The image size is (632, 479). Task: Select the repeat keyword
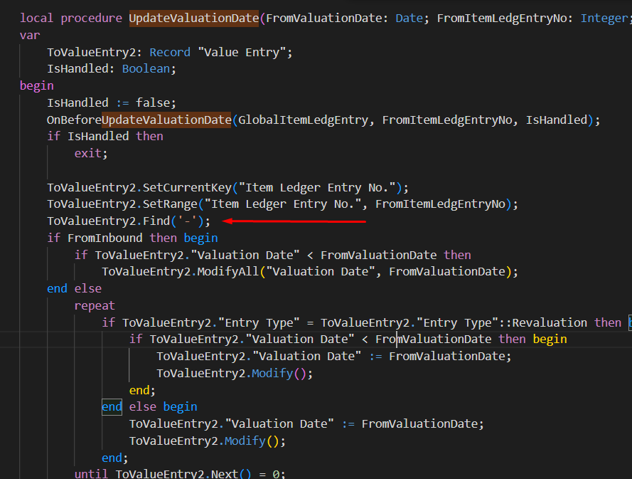pyautogui.click(x=93, y=305)
